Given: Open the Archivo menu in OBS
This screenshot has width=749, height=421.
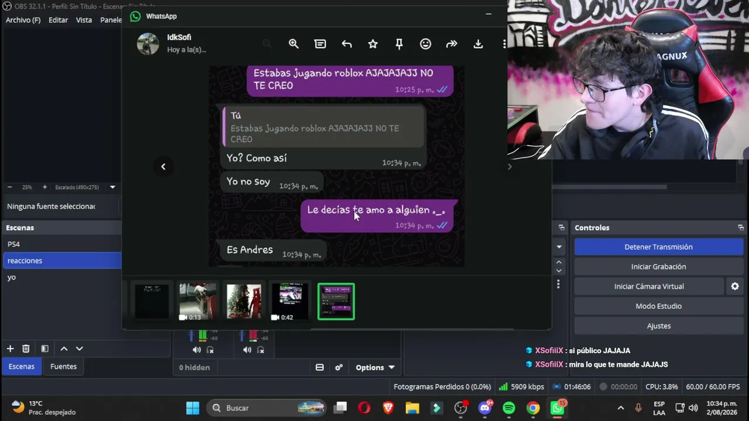Looking at the screenshot, I should click(x=23, y=20).
